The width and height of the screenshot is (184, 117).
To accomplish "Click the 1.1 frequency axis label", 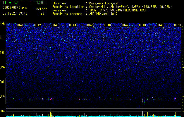I will [x=2, y=38].
